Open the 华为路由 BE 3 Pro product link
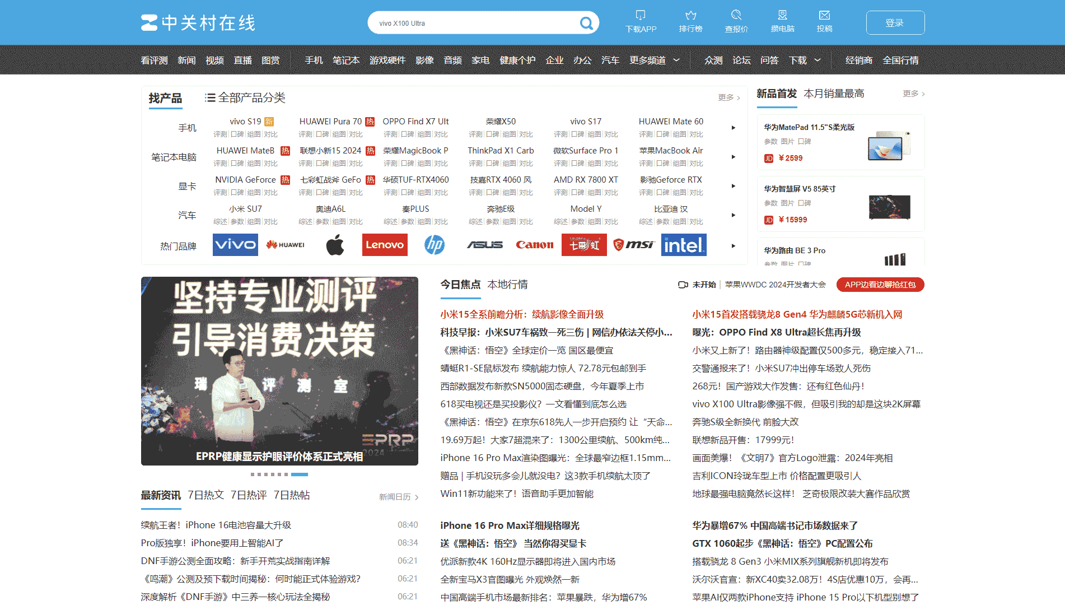The height and width of the screenshot is (605, 1065). coord(795,250)
